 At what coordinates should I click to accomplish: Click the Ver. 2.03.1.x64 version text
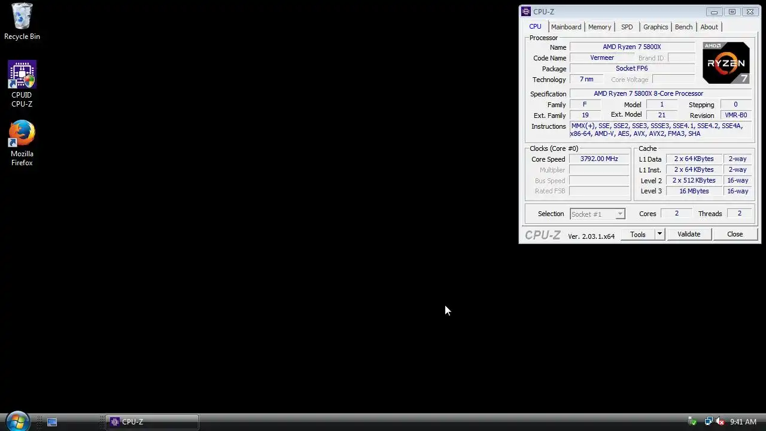[591, 236]
